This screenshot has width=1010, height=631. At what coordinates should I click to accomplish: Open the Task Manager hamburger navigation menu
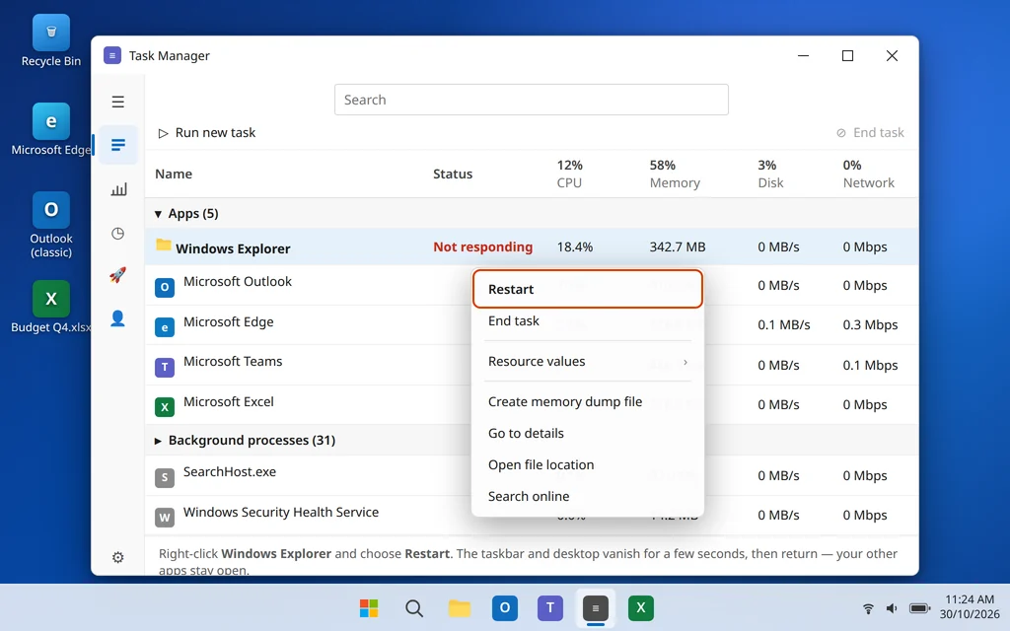coord(118,102)
